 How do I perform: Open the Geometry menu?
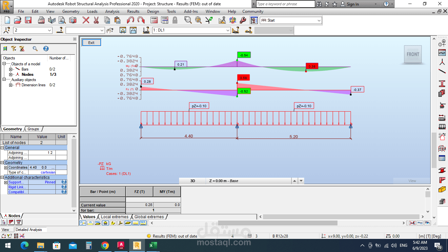pos(71,11)
